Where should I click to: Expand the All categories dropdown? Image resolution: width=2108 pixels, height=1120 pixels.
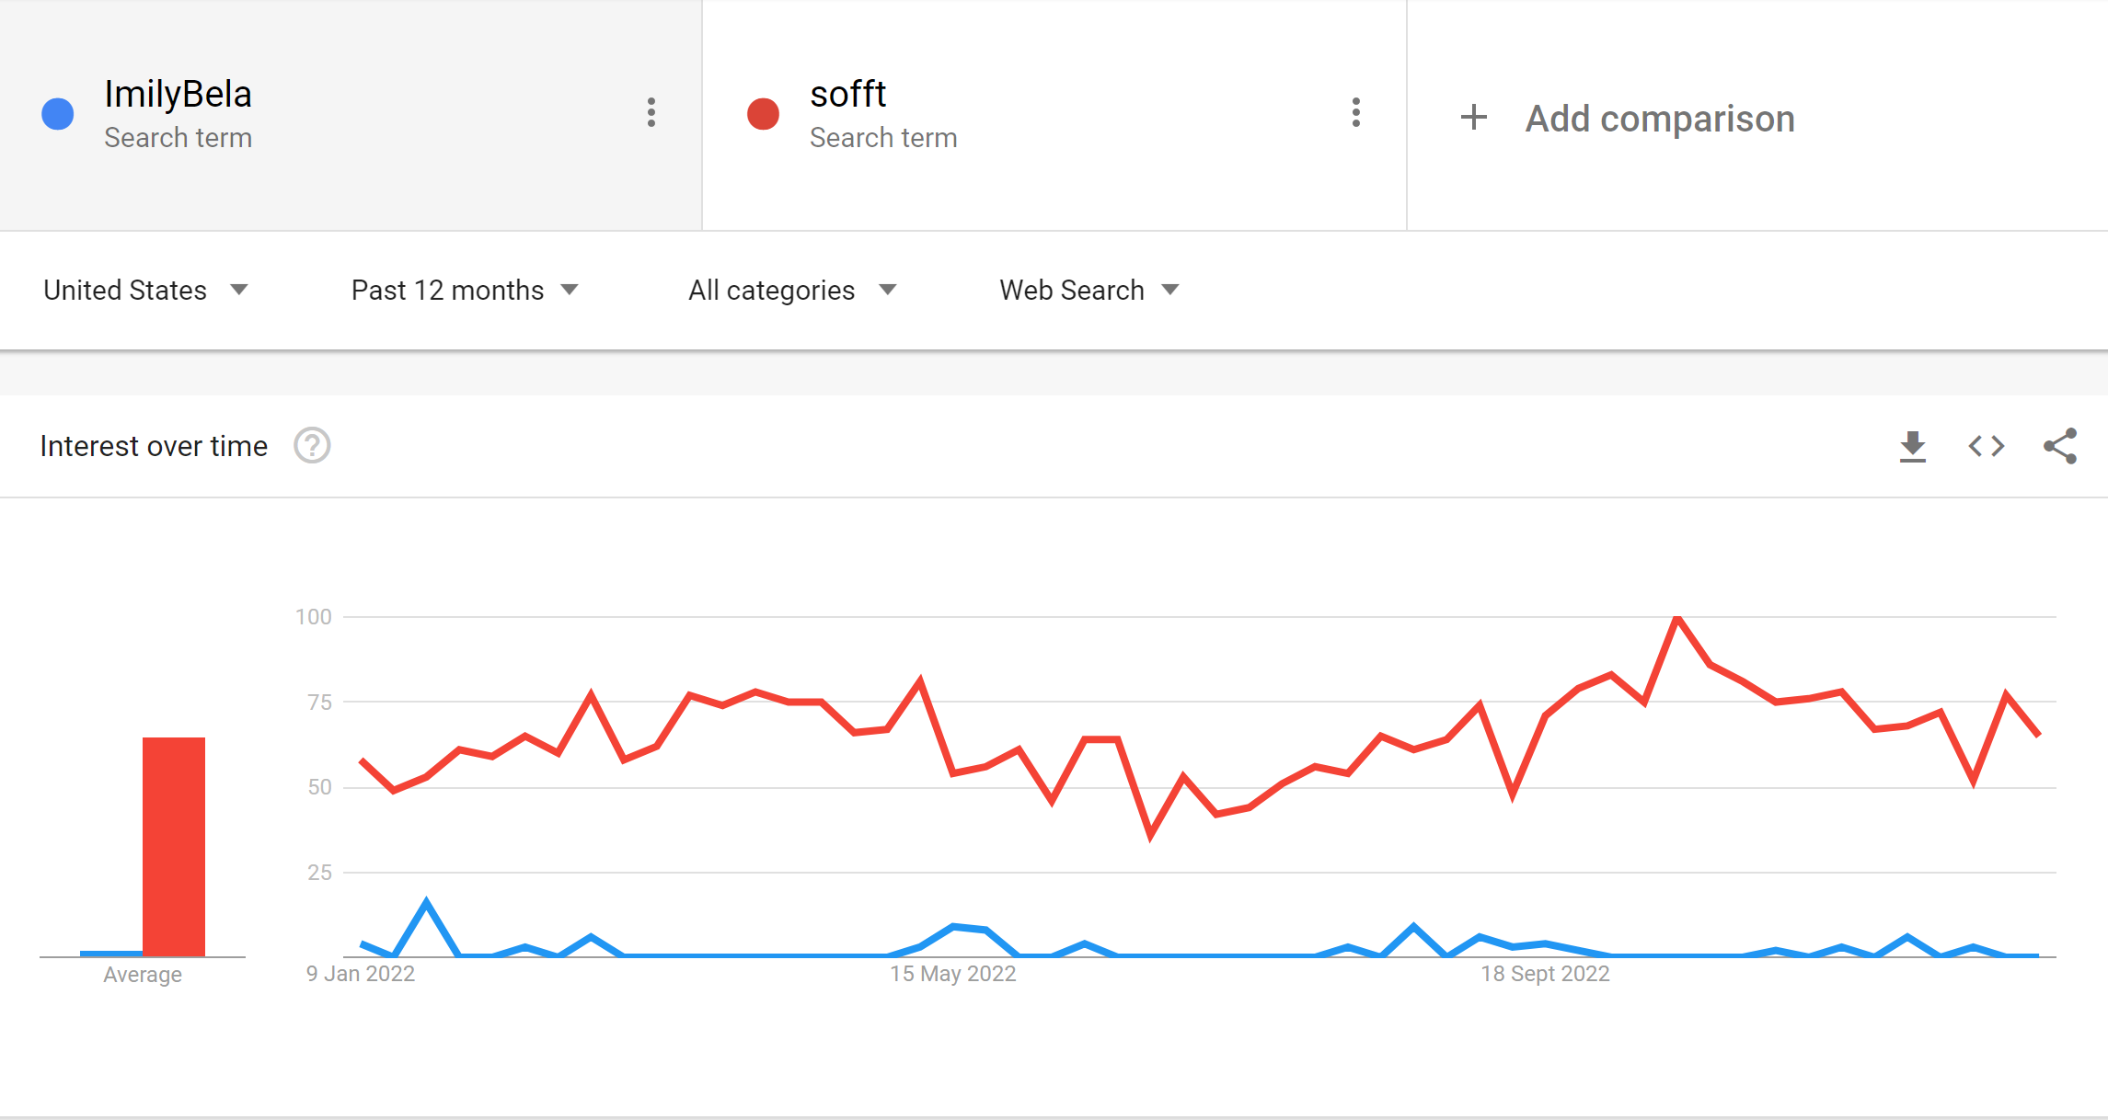click(792, 291)
